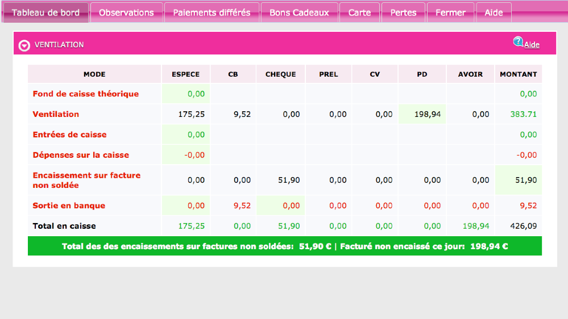The image size is (568, 319).
Task: Select the Bons Cadeaux tab
Action: (x=299, y=12)
